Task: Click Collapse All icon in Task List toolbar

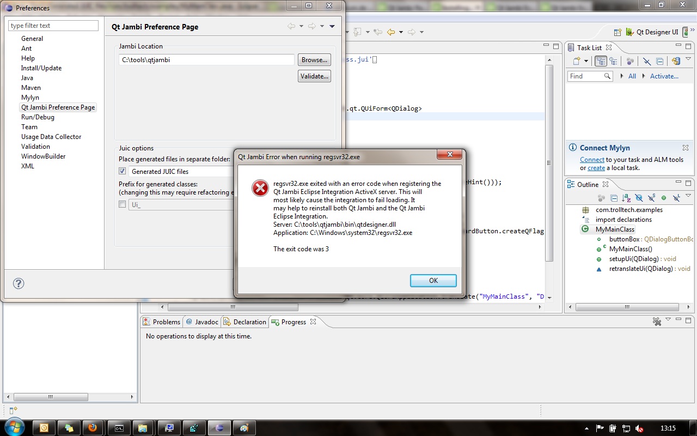Action: pos(659,62)
